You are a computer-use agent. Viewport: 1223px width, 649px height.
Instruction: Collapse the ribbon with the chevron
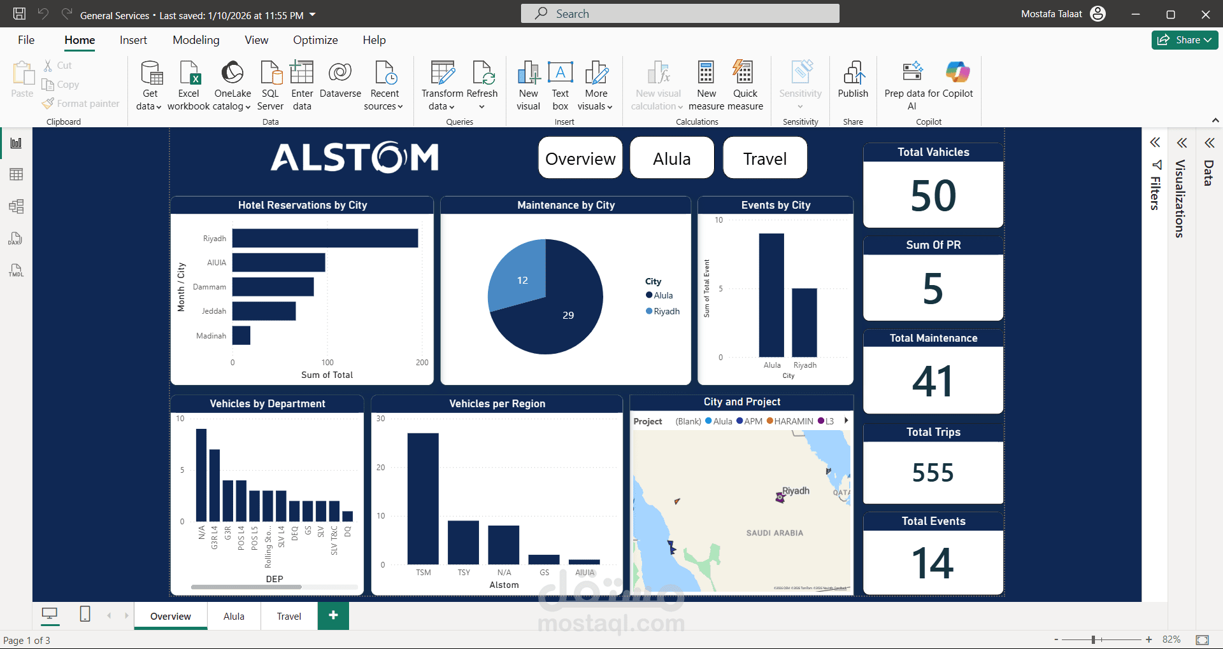pos(1215,120)
